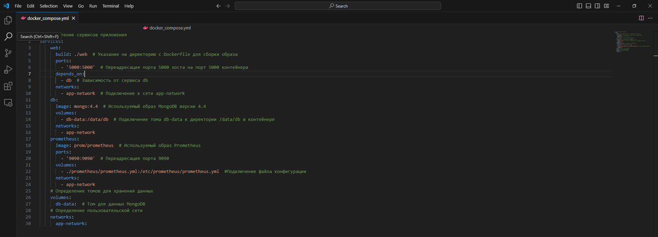
Task: Minimize the VS Code window
Action: pos(620,5)
